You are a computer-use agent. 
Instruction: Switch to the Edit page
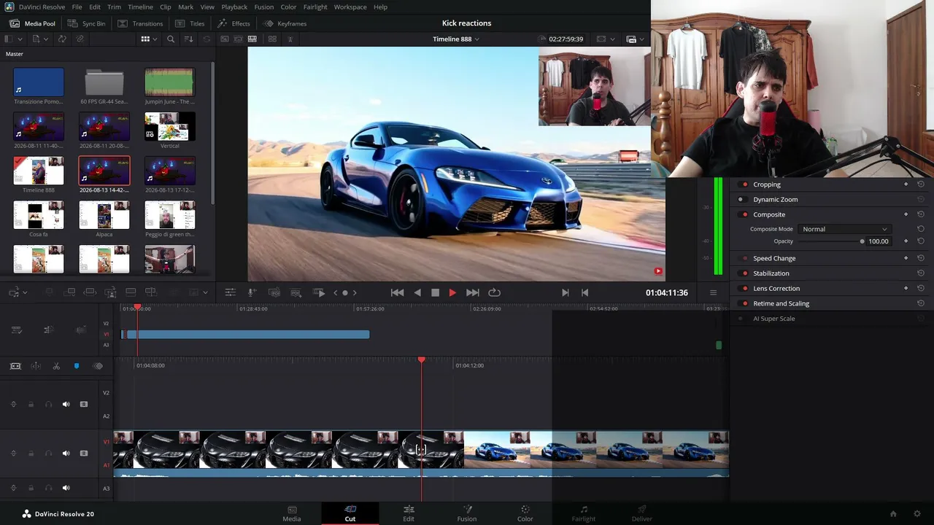click(409, 513)
